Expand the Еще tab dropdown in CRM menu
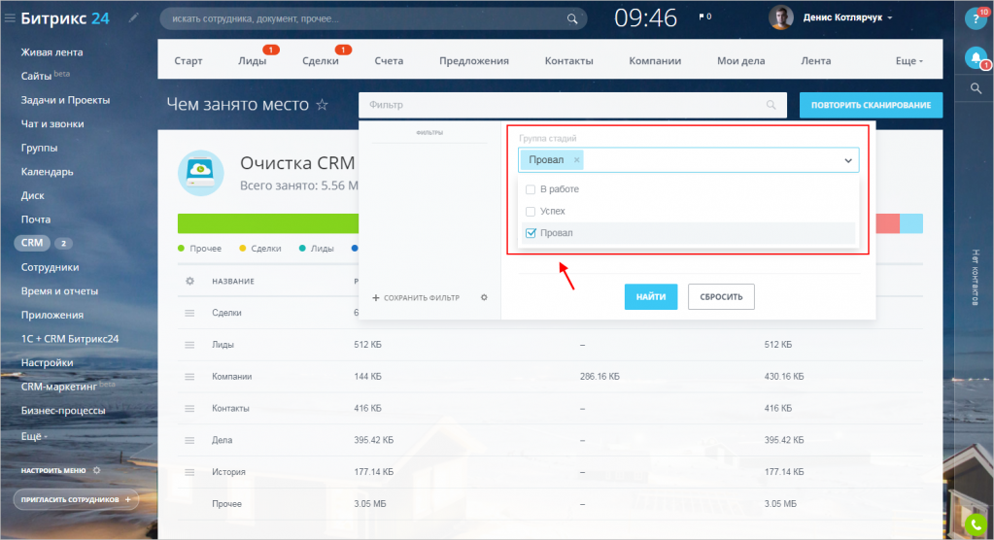Screen dimensions: 994x540 (909, 61)
